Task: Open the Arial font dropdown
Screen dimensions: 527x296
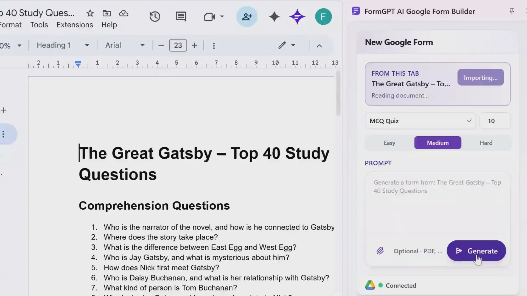Action: click(125, 45)
